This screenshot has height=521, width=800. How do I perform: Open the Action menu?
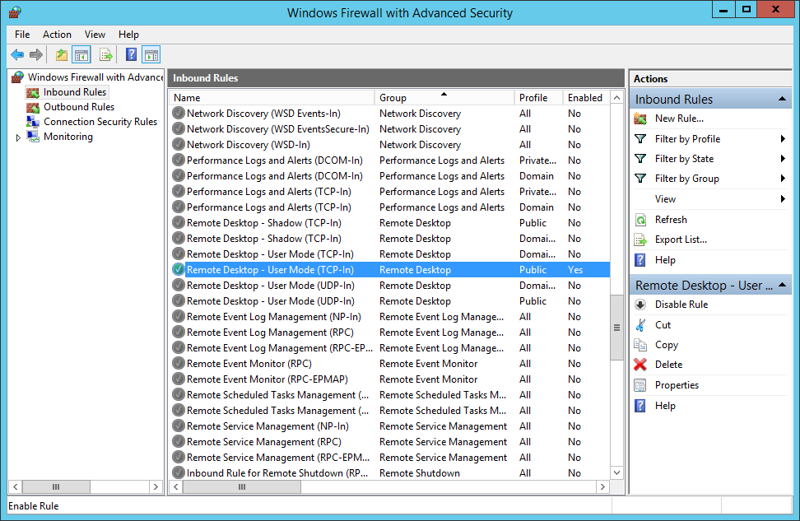57,35
